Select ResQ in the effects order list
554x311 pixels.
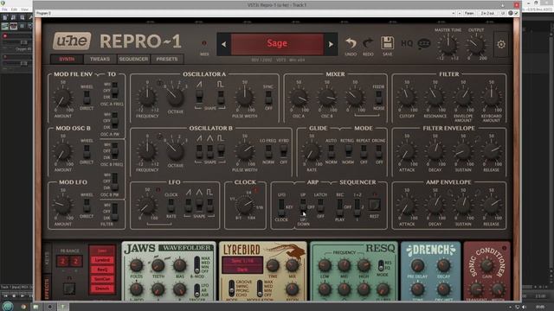click(102, 270)
